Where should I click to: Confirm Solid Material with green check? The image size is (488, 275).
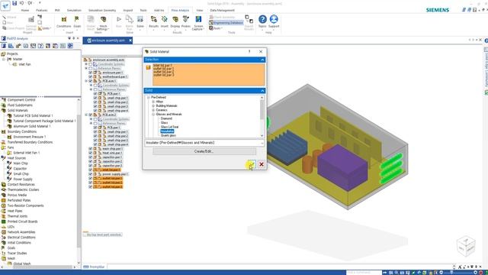[x=252, y=164]
